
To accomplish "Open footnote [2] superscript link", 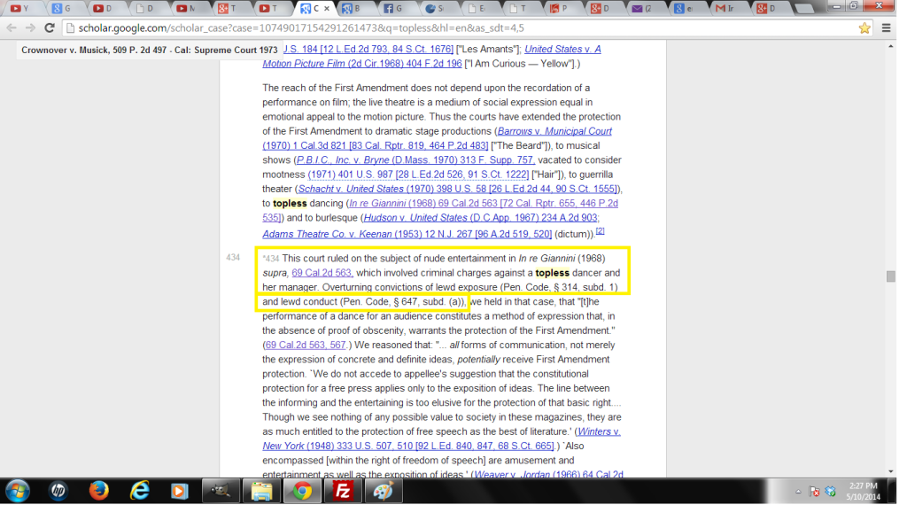I will 601,231.
